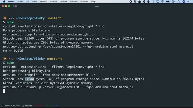Open Spotlight search magnifier
The width and height of the screenshot is (193, 108).
coord(179,1)
